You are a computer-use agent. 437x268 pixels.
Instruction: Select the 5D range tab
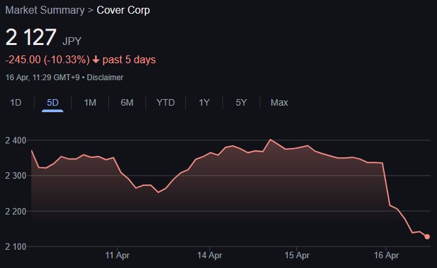pyautogui.click(x=52, y=102)
